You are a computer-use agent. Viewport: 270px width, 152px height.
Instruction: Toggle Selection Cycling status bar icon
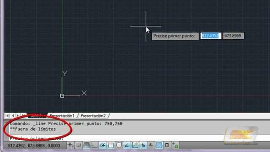click(175, 145)
